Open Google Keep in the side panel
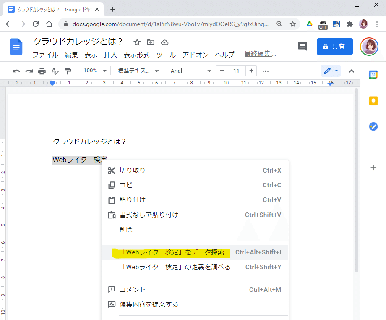Viewport: 386px width, 320px height. coord(373,101)
